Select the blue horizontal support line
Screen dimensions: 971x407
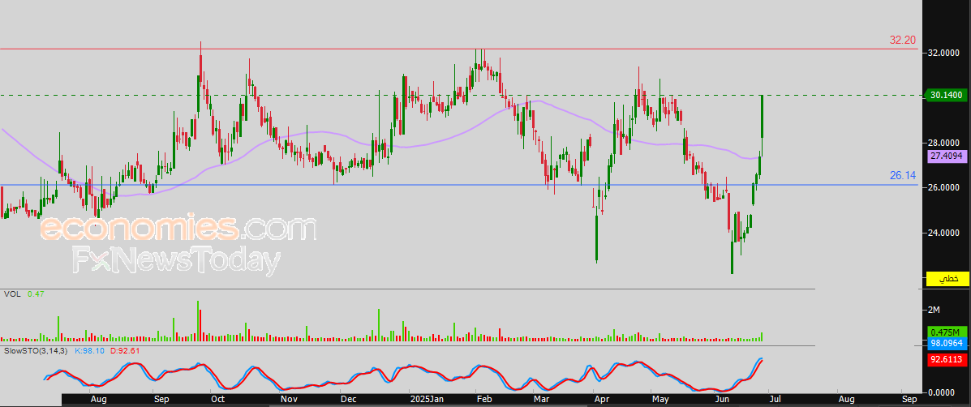point(458,185)
